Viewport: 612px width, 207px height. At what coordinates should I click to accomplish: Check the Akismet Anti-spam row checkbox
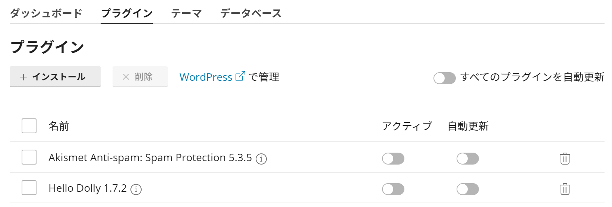click(x=29, y=157)
